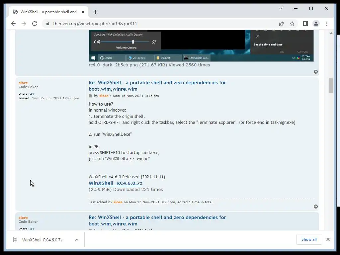Download WinXShell_RC4.6.0.7z attachment link
This screenshot has height=255, width=340.
pyautogui.click(x=116, y=183)
